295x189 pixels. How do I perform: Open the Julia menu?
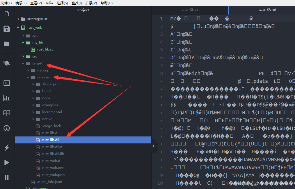pos(49,3)
